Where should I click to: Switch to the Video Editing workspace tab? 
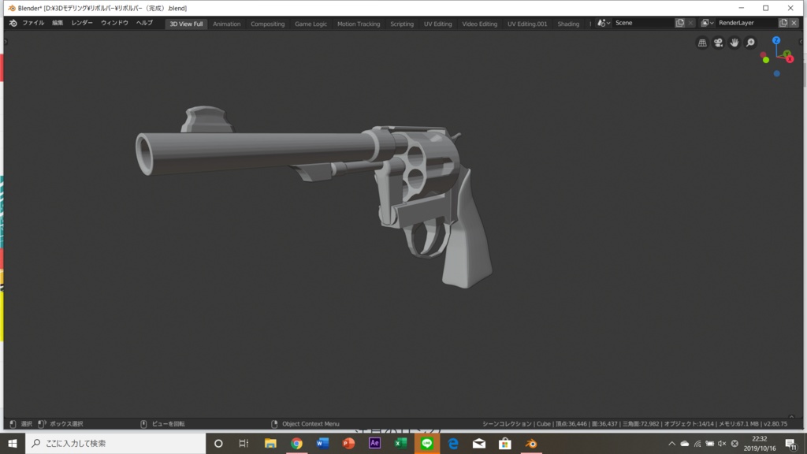[480, 24]
